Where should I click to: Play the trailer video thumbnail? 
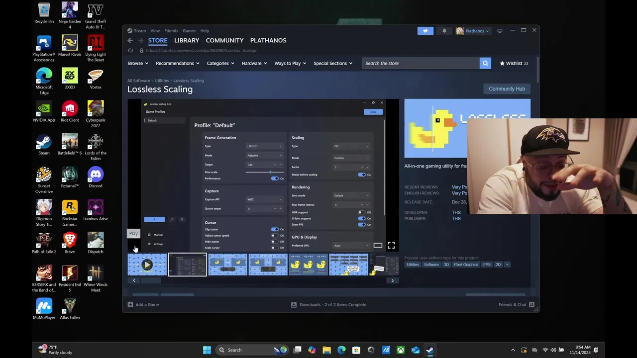pyautogui.click(x=147, y=265)
